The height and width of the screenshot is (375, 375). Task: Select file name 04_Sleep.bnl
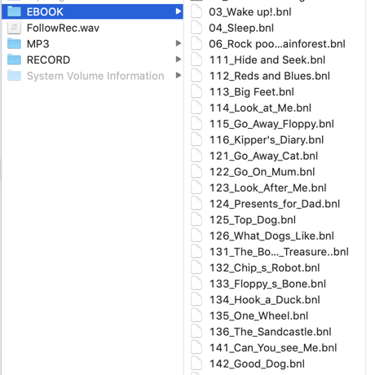(241, 28)
